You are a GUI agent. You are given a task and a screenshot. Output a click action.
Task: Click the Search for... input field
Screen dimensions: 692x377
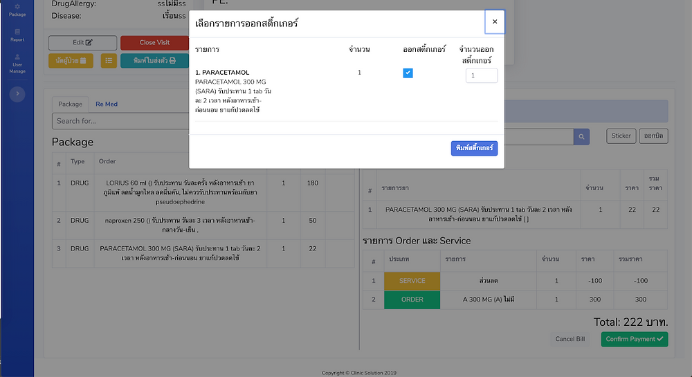[120, 121]
